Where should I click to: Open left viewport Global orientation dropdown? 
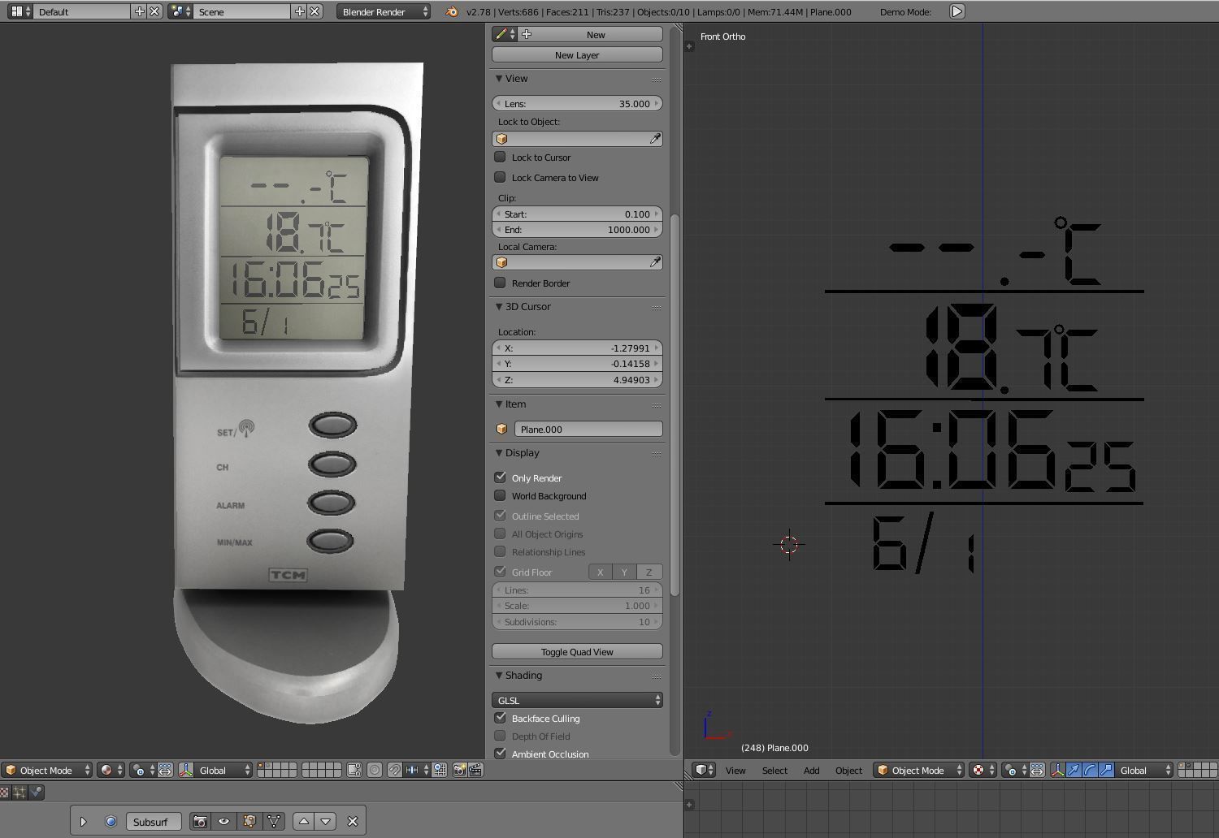coord(223,770)
